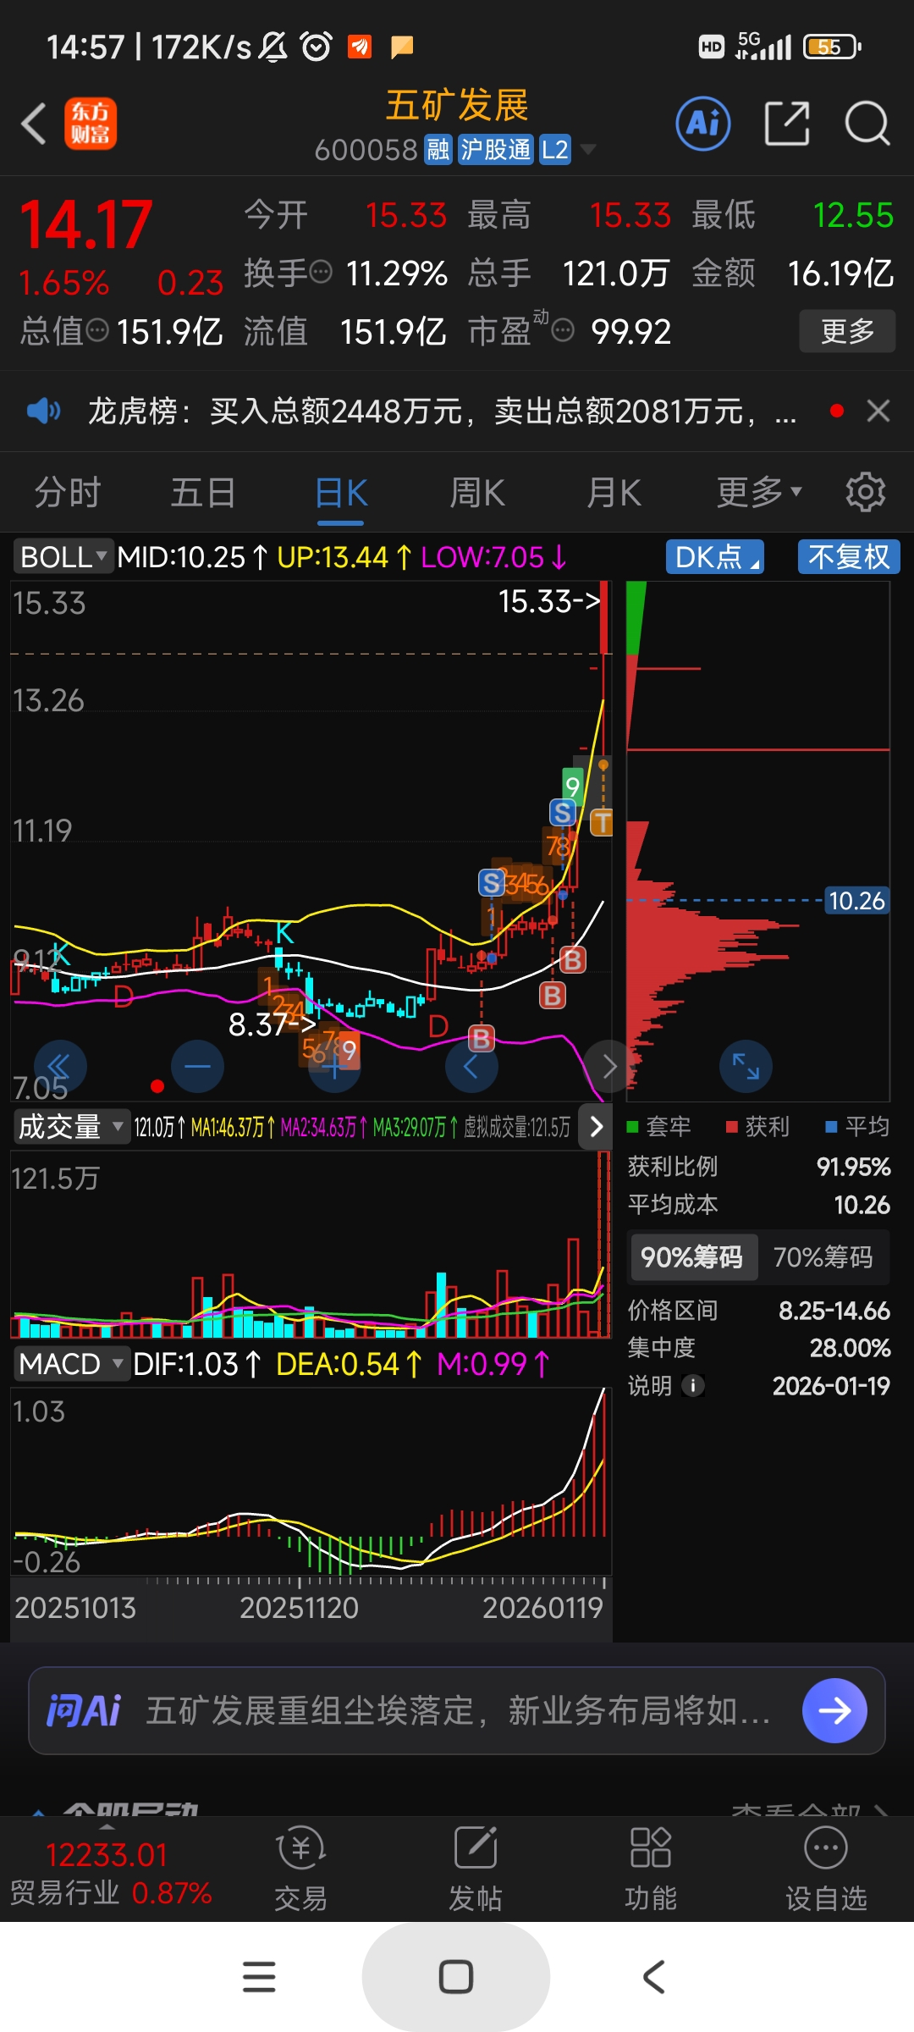Screen dimensions: 914x2032
Task: Tap the single left arrow on the chart
Action: click(471, 1065)
